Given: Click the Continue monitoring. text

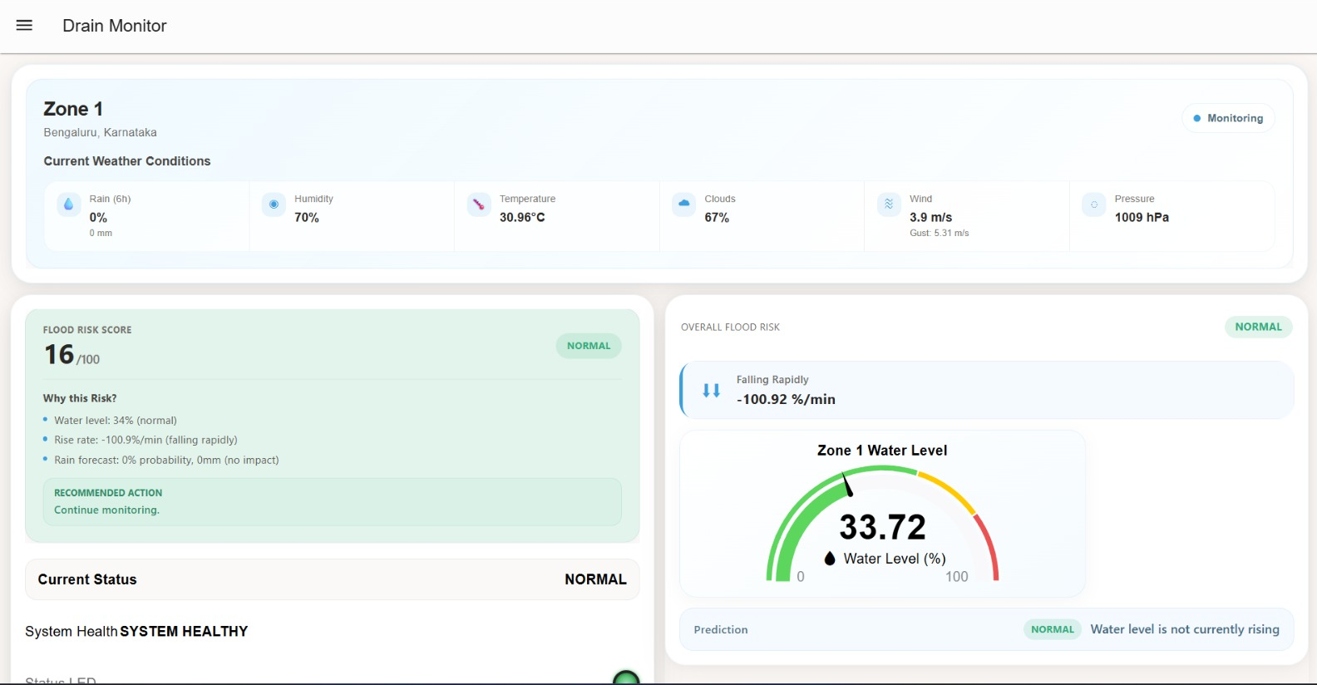Looking at the screenshot, I should [106, 510].
